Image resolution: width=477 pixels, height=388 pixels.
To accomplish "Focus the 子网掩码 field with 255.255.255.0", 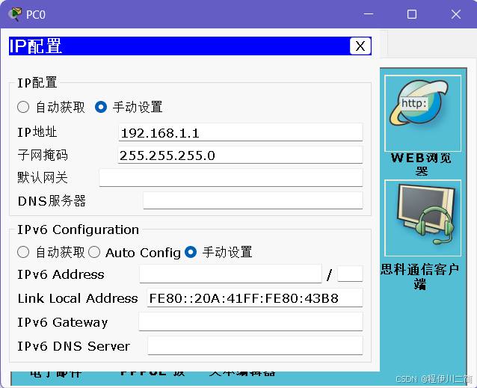I will [240, 155].
